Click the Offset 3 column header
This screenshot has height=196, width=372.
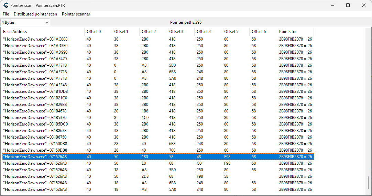(180, 32)
